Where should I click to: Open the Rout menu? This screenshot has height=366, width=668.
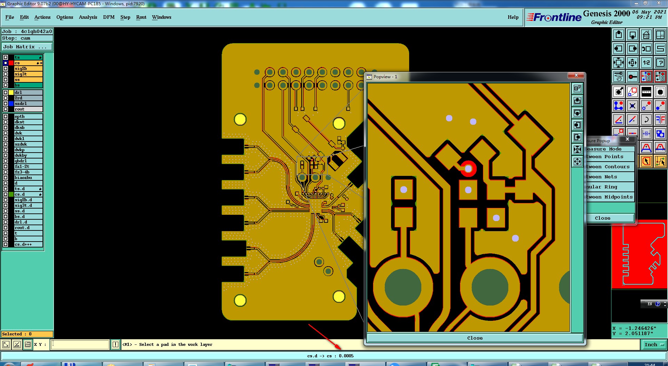141,17
